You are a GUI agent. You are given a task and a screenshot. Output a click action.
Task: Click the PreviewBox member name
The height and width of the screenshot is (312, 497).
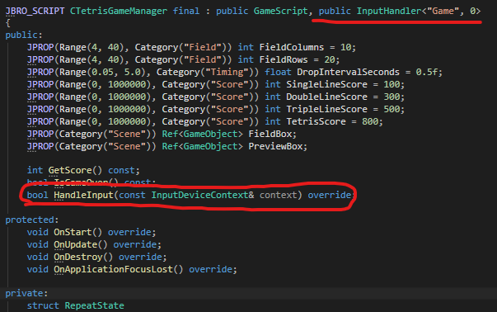(275, 146)
